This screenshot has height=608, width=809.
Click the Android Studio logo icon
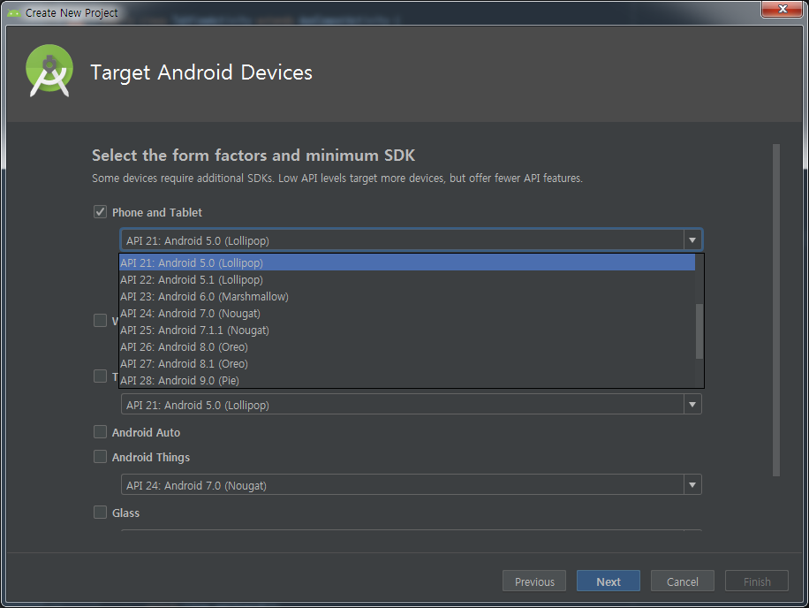tap(49, 71)
